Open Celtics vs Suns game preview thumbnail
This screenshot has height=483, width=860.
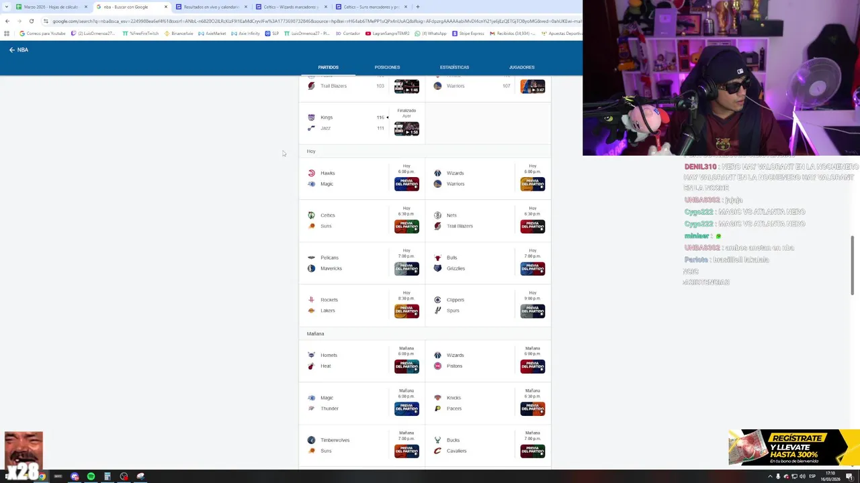point(406,226)
